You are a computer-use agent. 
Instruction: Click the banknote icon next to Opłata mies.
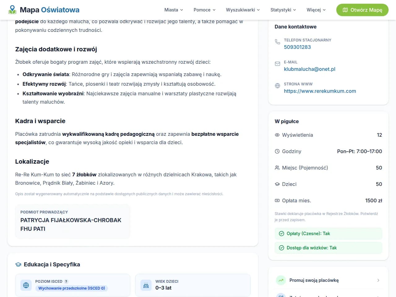click(x=277, y=200)
